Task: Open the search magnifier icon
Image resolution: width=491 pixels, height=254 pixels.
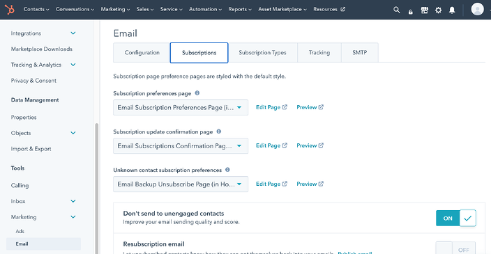Action: pyautogui.click(x=396, y=10)
